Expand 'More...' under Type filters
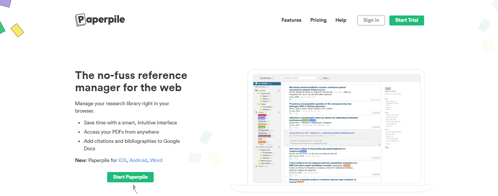The image size is (498, 196). tap(388, 144)
